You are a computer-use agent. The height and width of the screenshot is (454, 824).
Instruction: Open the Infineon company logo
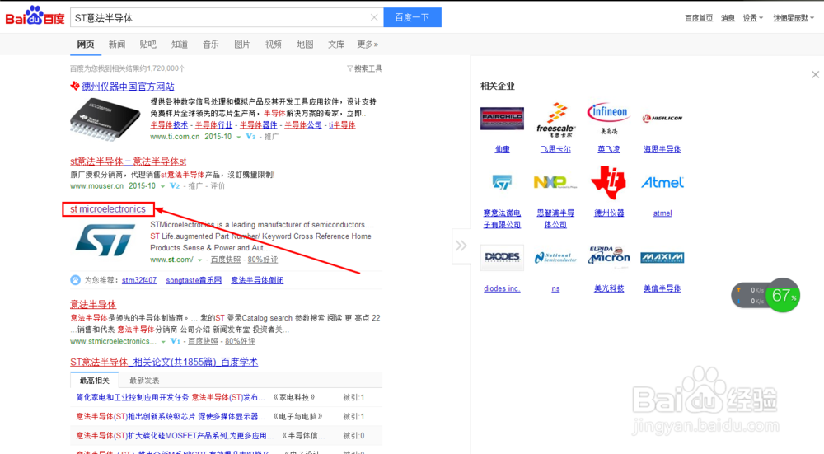(609, 118)
